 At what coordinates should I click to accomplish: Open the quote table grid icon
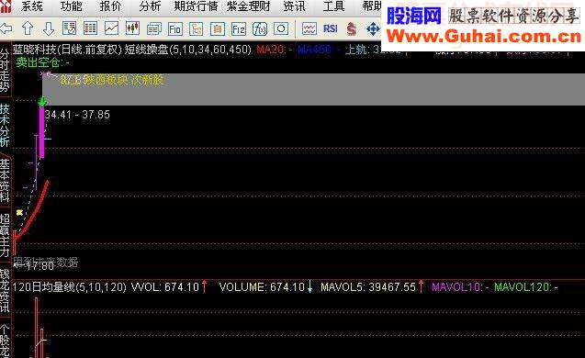pos(90,28)
